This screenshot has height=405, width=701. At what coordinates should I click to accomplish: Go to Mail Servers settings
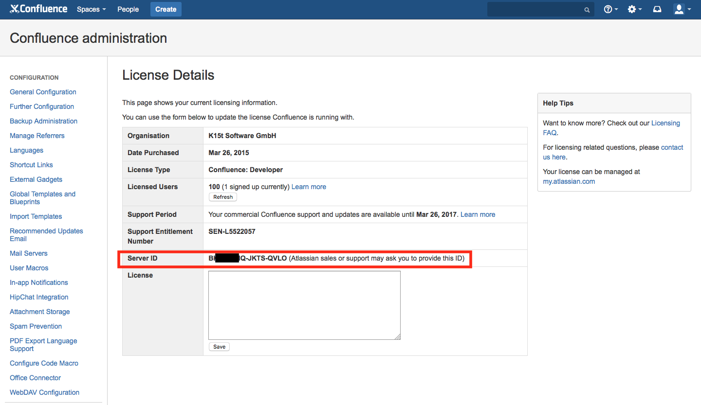(x=29, y=253)
